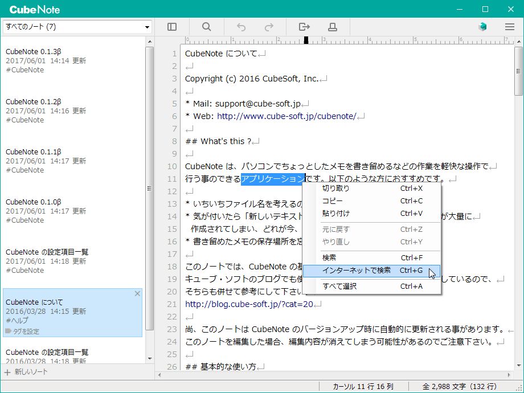Click the highlighted アプリケーション selection
The width and height of the screenshot is (524, 393).
pyautogui.click(x=273, y=179)
